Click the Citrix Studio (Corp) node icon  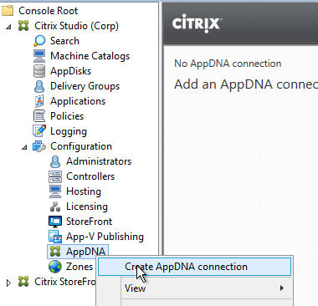(x=23, y=26)
